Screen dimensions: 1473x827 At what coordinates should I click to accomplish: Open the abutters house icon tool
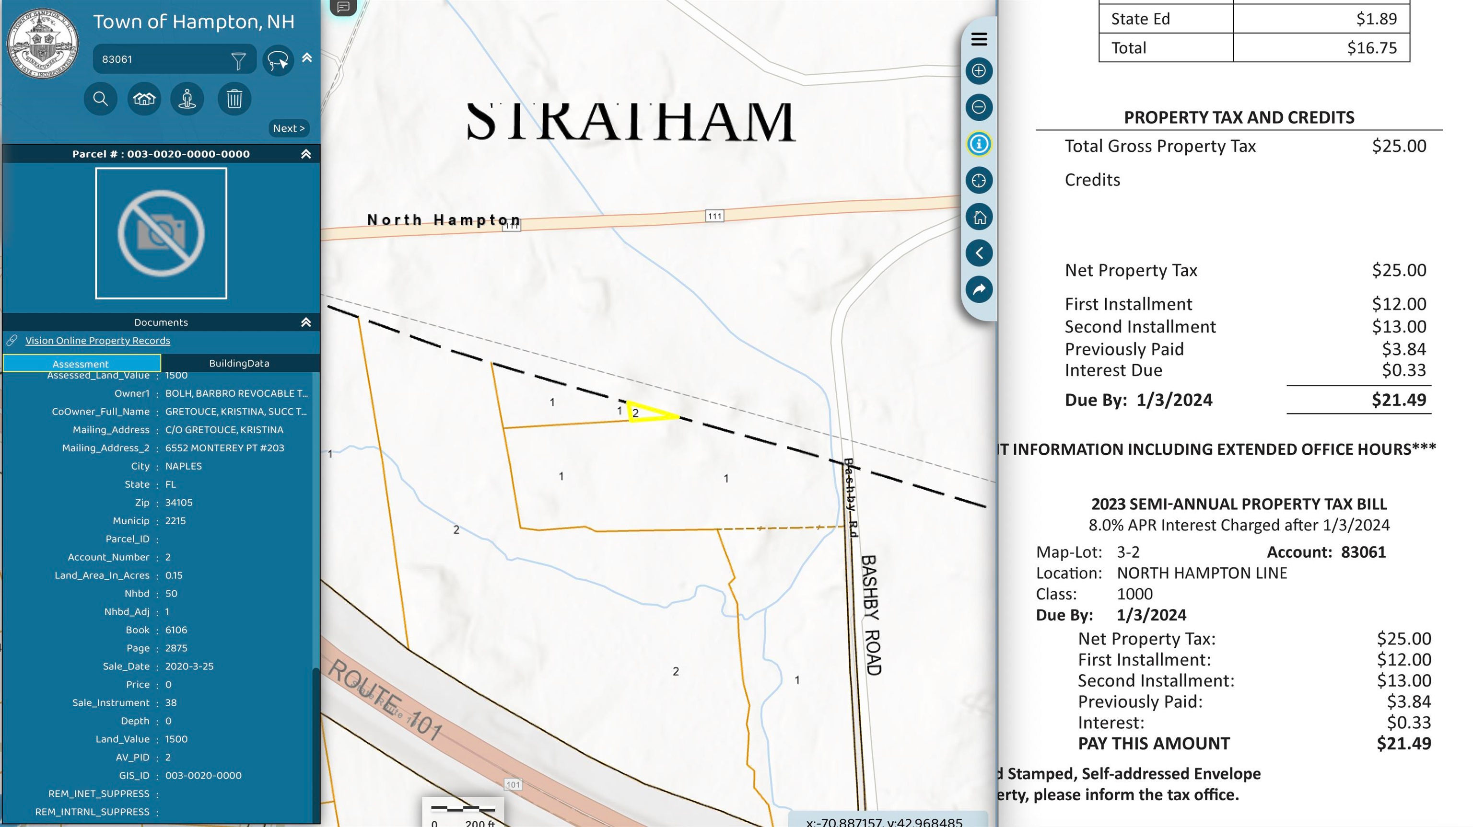point(144,99)
